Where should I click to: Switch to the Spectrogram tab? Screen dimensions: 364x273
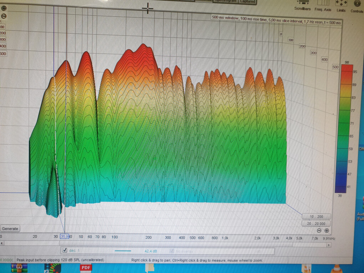coord(226,1)
